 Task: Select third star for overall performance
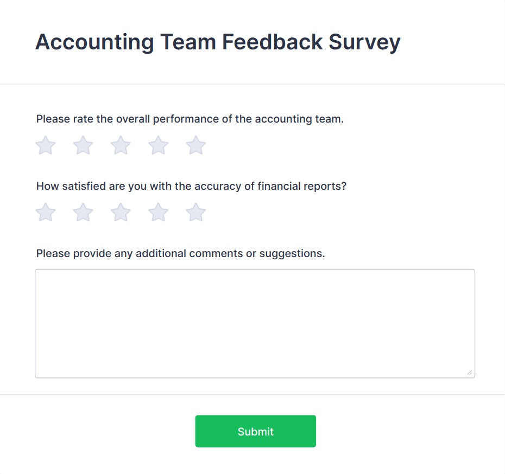coord(121,145)
